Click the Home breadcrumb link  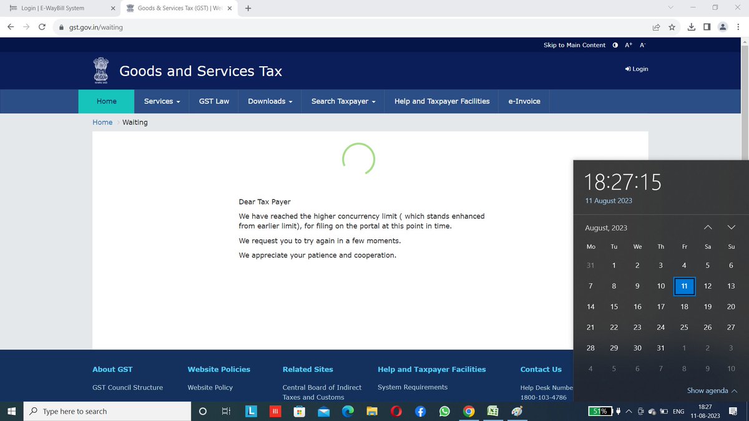click(x=102, y=122)
